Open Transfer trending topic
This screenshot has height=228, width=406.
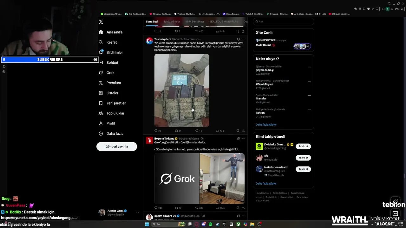[261, 98]
